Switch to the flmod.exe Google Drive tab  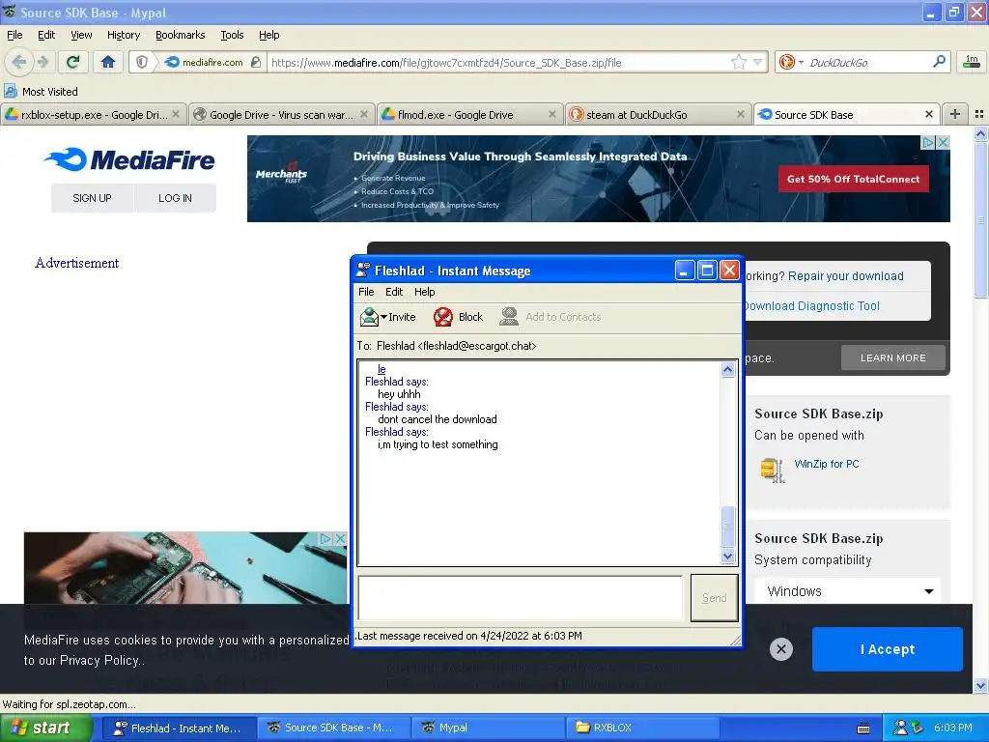coord(469,114)
